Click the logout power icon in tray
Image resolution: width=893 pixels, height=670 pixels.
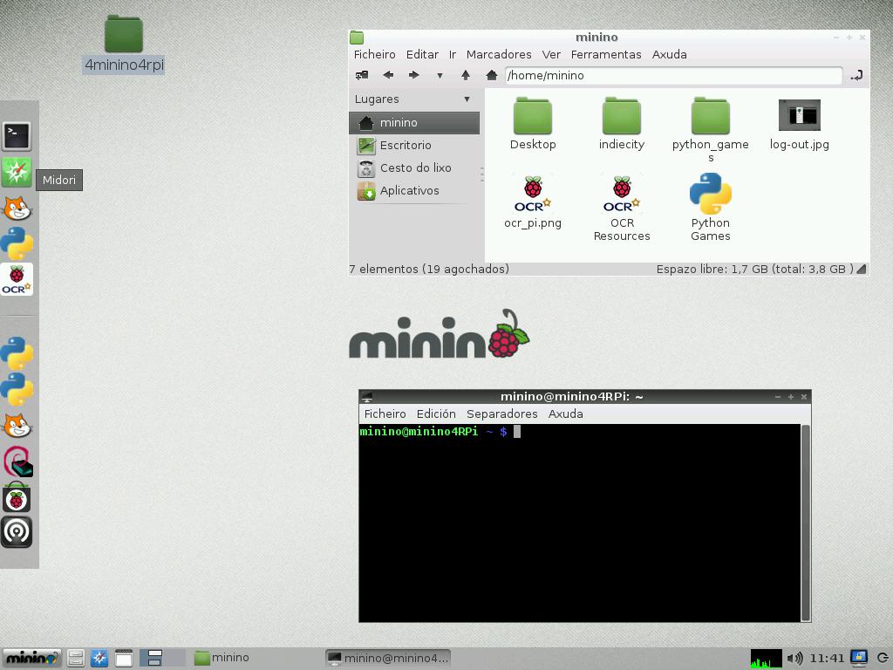[x=883, y=658]
